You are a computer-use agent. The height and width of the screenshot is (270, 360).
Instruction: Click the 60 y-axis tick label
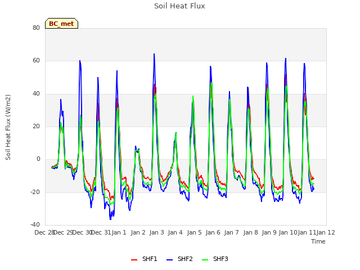36,61
